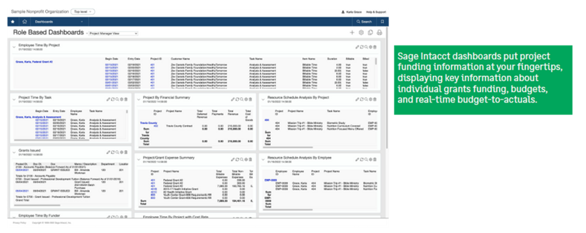Open favorites via star icon in navy bar
The width and height of the screenshot is (586, 233).
coord(13,22)
